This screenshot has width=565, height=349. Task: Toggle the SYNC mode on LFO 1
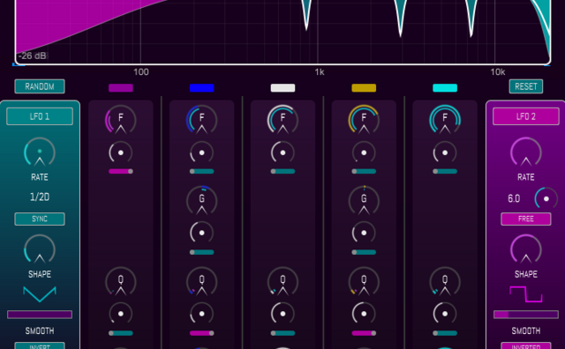coord(40,219)
